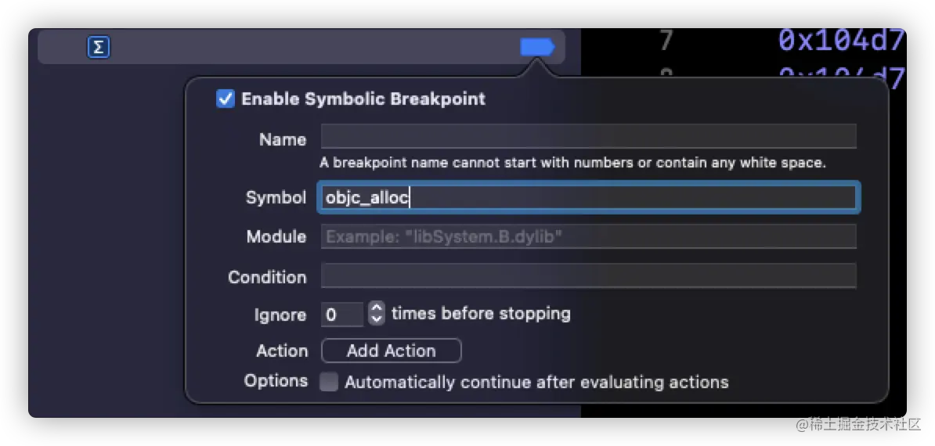The height and width of the screenshot is (446, 935).
Task: Click the 0x104d7 address on line 7
Action: [x=841, y=39]
